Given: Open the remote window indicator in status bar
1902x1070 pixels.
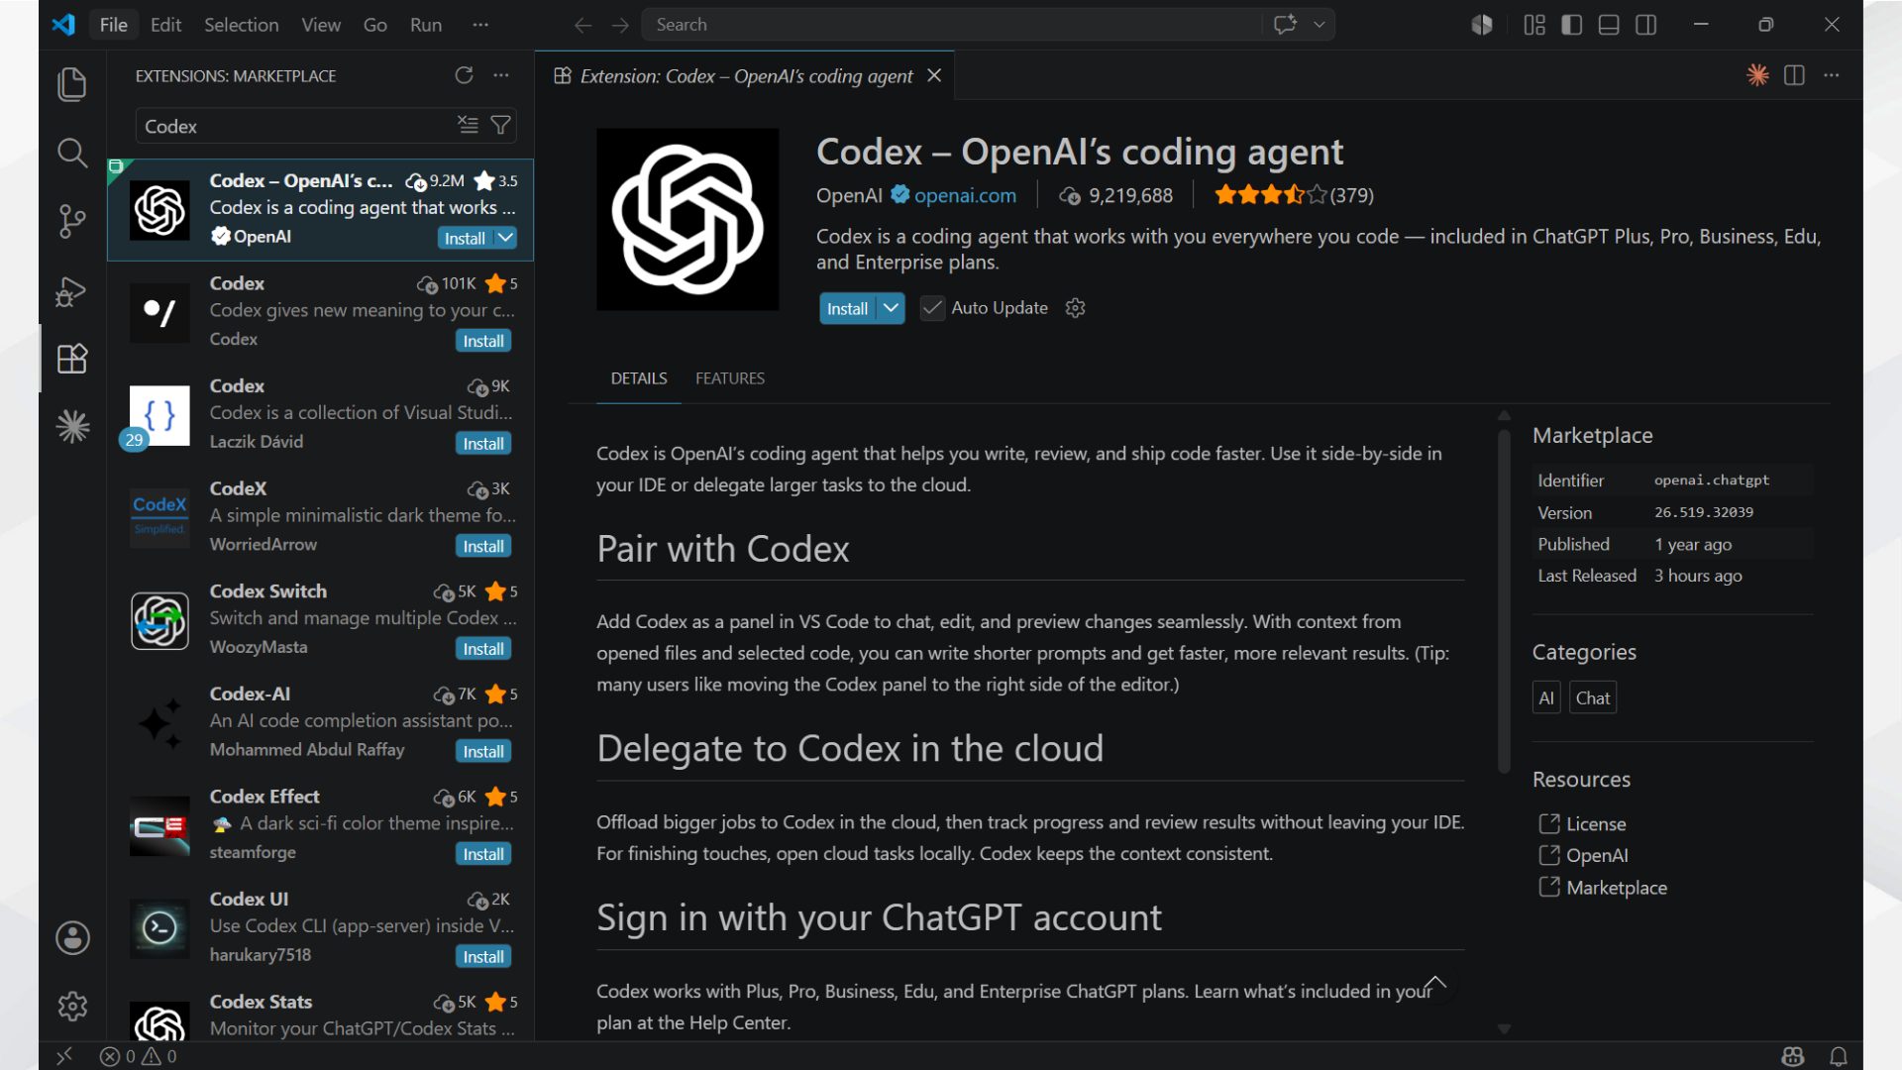Looking at the screenshot, I should [64, 1056].
